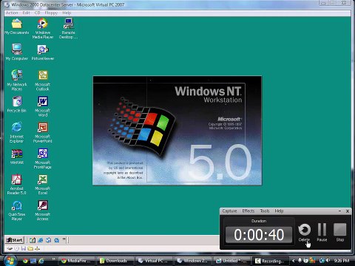355x266 pixels.
Task: Select the Microsoft Access shortcut
Action: click(43, 211)
